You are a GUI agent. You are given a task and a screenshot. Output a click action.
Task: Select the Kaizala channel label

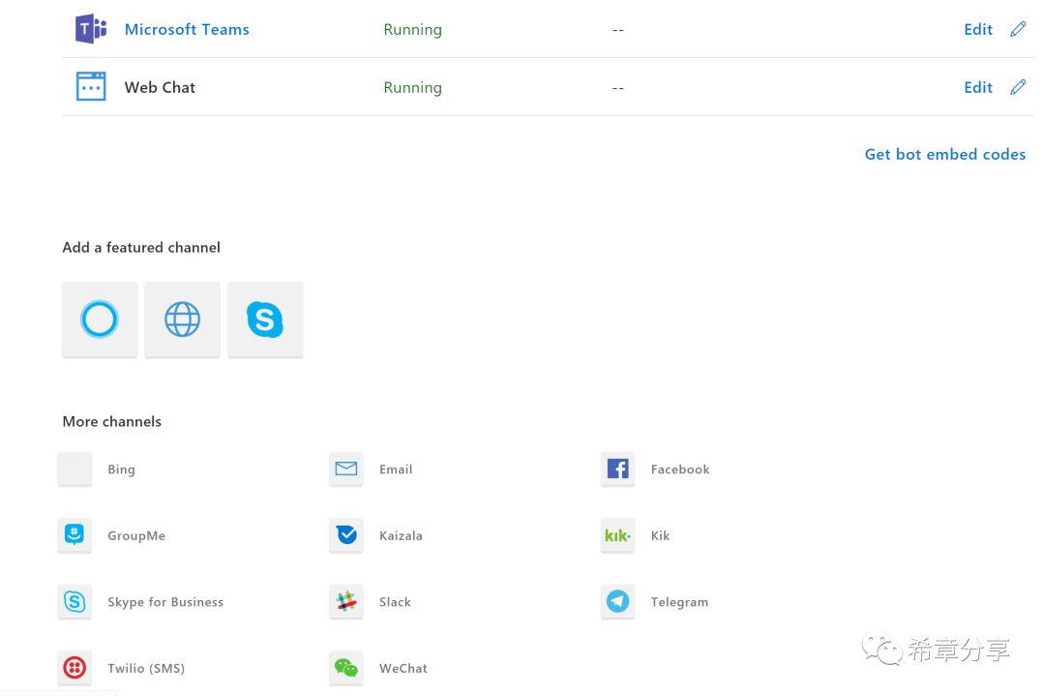click(x=401, y=535)
